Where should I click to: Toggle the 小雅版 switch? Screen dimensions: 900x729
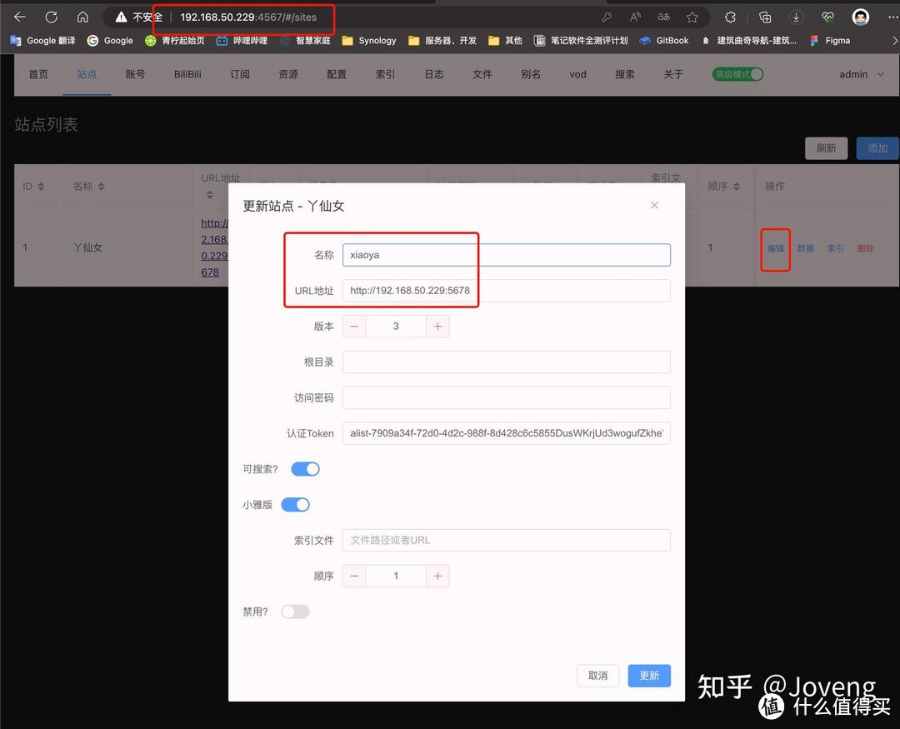[x=295, y=505]
